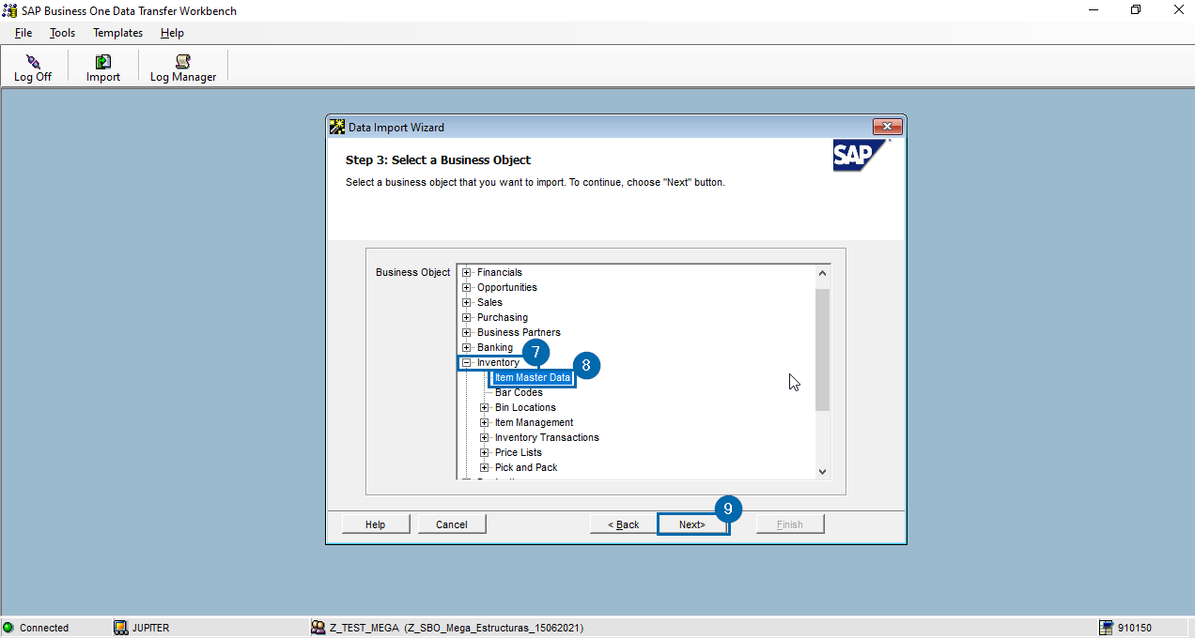The height and width of the screenshot is (638, 1195).
Task: Select the Opportunities tree label
Action: click(507, 287)
